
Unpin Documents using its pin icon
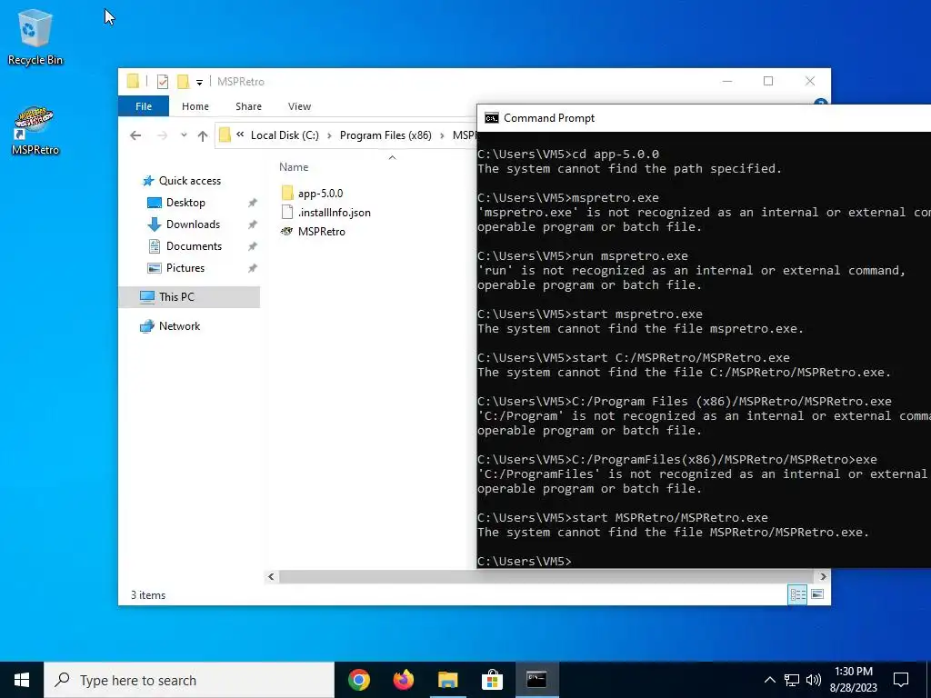(253, 246)
